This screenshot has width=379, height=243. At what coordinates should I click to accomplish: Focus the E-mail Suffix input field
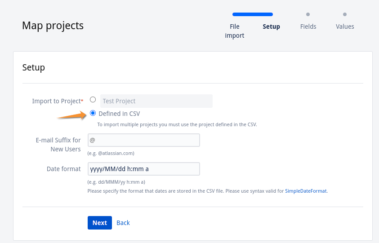coord(144,140)
